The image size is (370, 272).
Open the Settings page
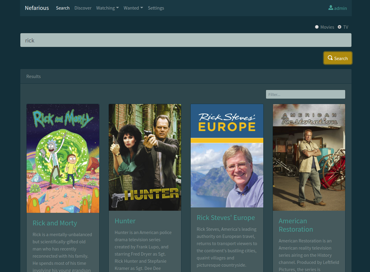[x=156, y=8]
